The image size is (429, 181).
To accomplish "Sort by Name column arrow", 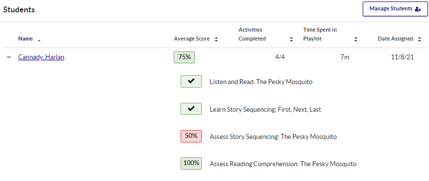I will click(39, 41).
